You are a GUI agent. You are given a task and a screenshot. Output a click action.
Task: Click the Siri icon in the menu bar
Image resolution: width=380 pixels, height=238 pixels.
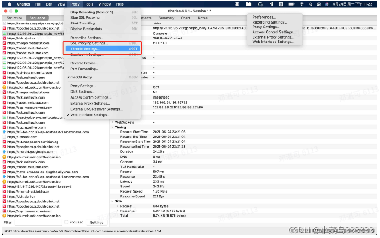pyautogui.click(x=327, y=4)
